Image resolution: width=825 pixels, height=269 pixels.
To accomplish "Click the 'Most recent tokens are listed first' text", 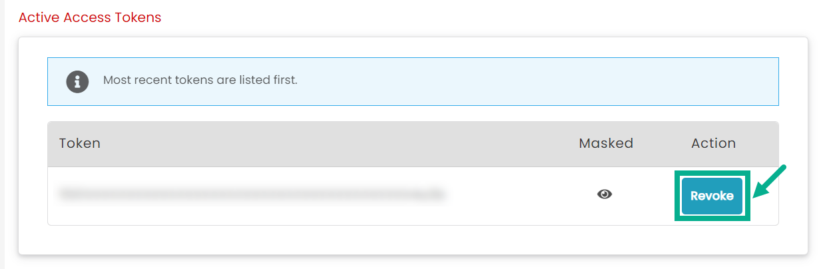I will pyautogui.click(x=200, y=81).
